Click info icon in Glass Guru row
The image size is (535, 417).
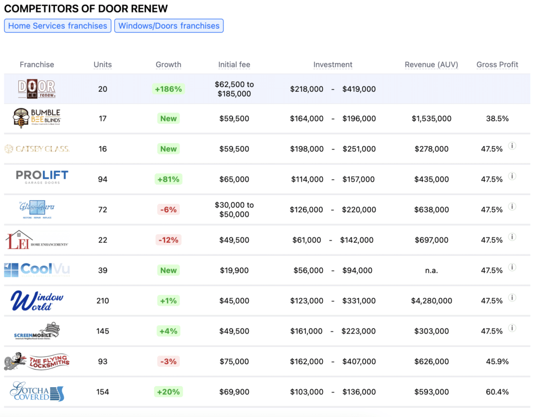(512, 207)
